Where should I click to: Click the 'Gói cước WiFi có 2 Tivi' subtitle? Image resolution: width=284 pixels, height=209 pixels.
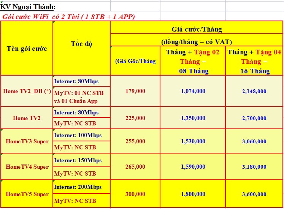tap(69, 17)
